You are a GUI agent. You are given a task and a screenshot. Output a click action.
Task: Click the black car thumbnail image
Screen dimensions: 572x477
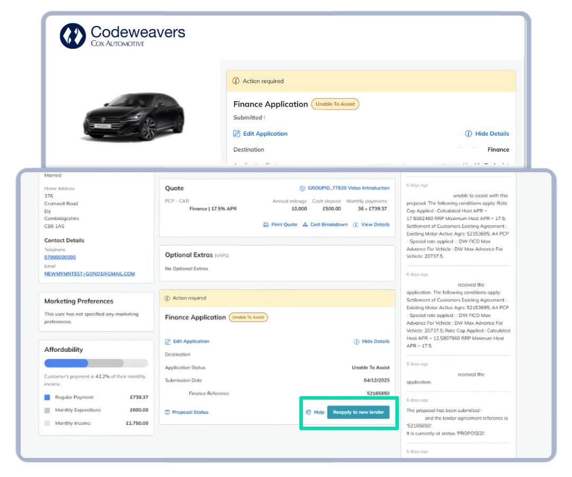(133, 118)
